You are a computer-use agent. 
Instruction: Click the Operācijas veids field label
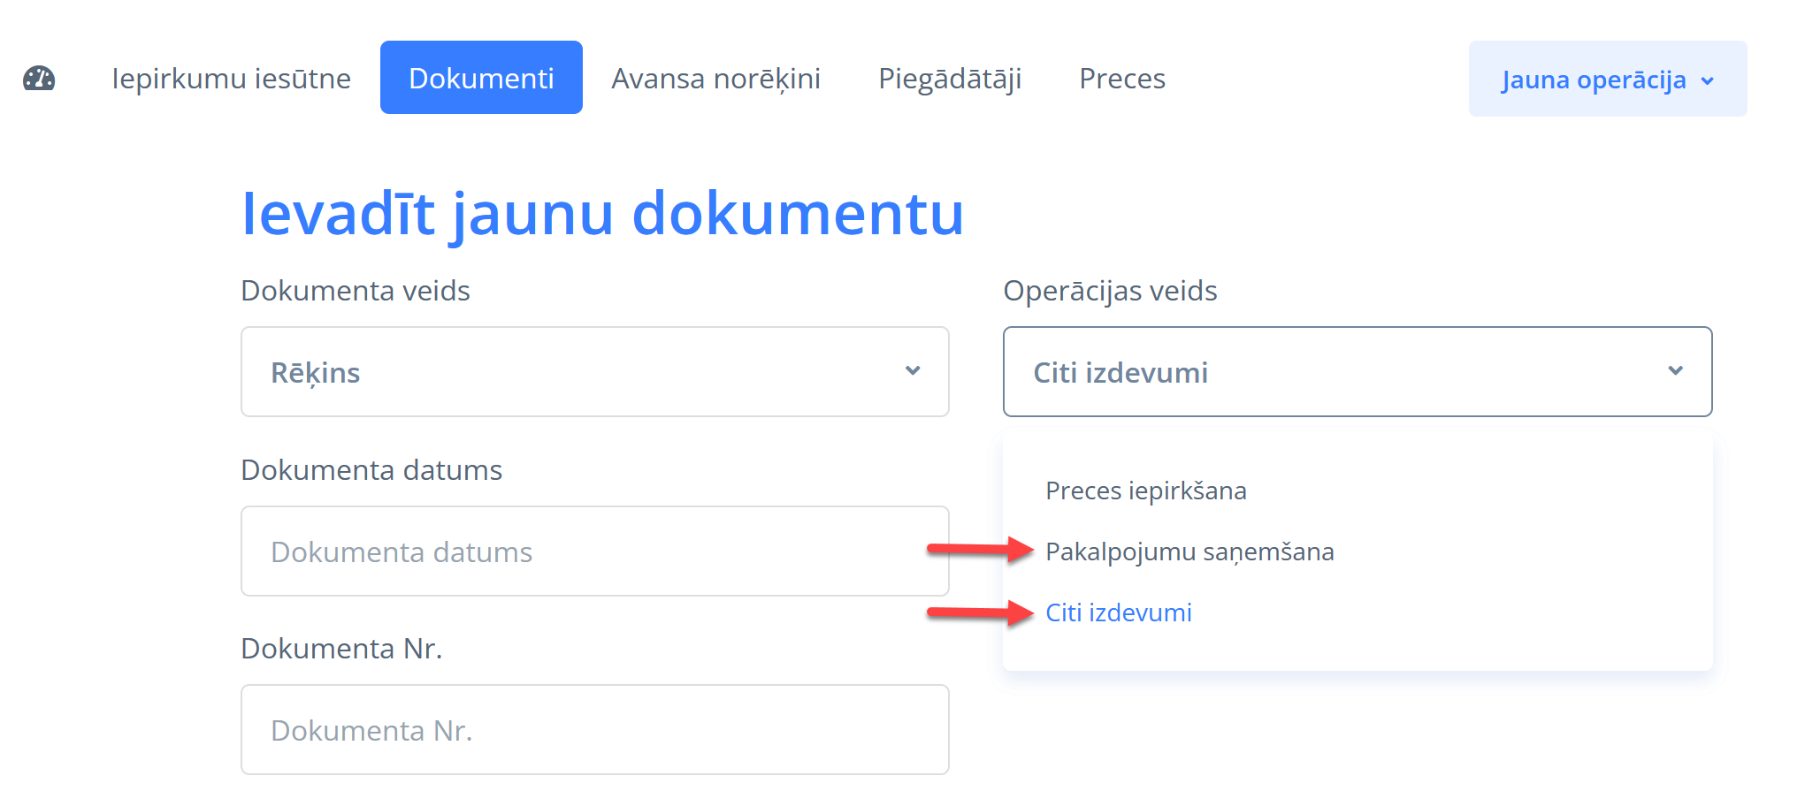(1110, 291)
